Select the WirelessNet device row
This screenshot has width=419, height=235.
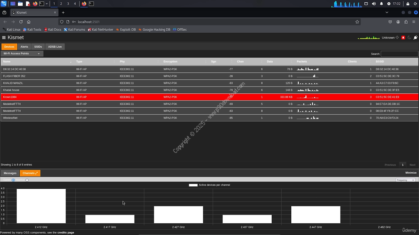pyautogui.click(x=209, y=118)
